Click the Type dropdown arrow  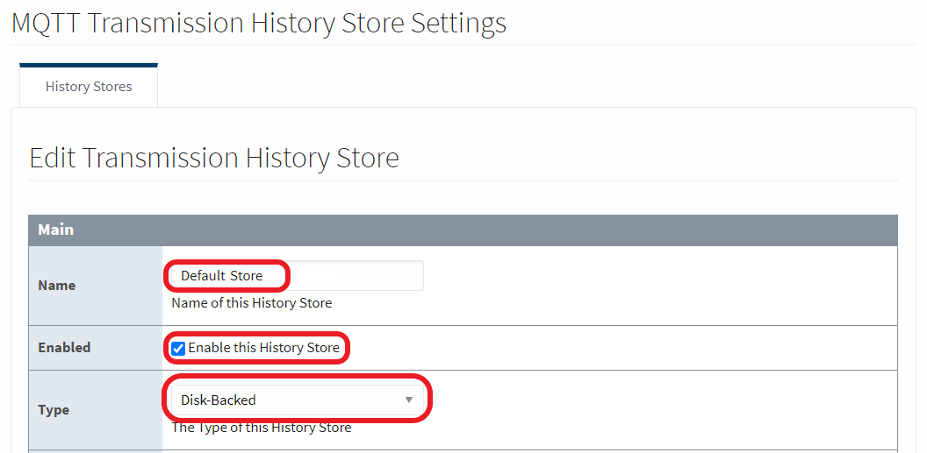click(x=408, y=400)
